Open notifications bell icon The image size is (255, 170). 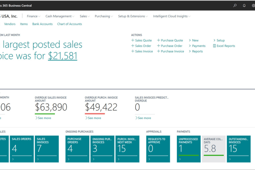[244, 5]
